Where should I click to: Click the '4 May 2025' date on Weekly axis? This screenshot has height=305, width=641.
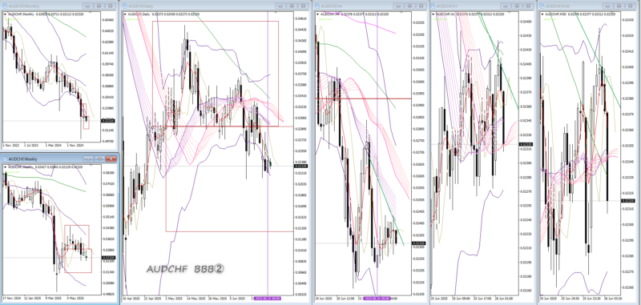75,298
